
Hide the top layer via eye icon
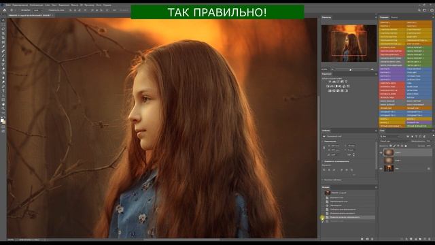(381, 152)
